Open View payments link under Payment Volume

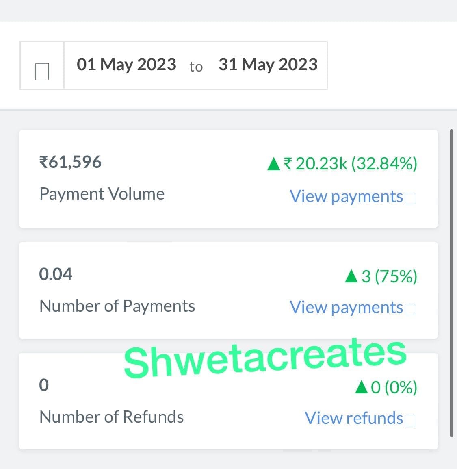point(346,197)
